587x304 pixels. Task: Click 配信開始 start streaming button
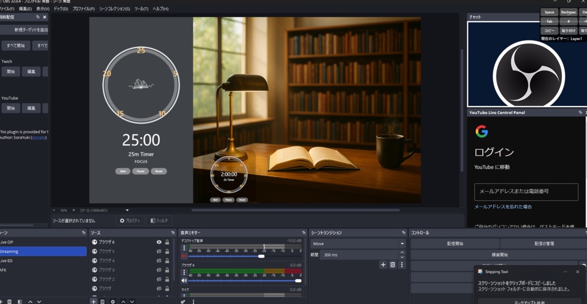click(x=455, y=243)
